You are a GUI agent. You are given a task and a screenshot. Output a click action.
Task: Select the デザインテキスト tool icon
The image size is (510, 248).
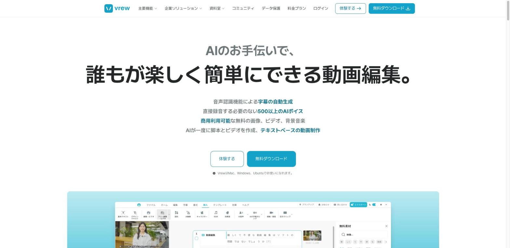click(x=135, y=213)
